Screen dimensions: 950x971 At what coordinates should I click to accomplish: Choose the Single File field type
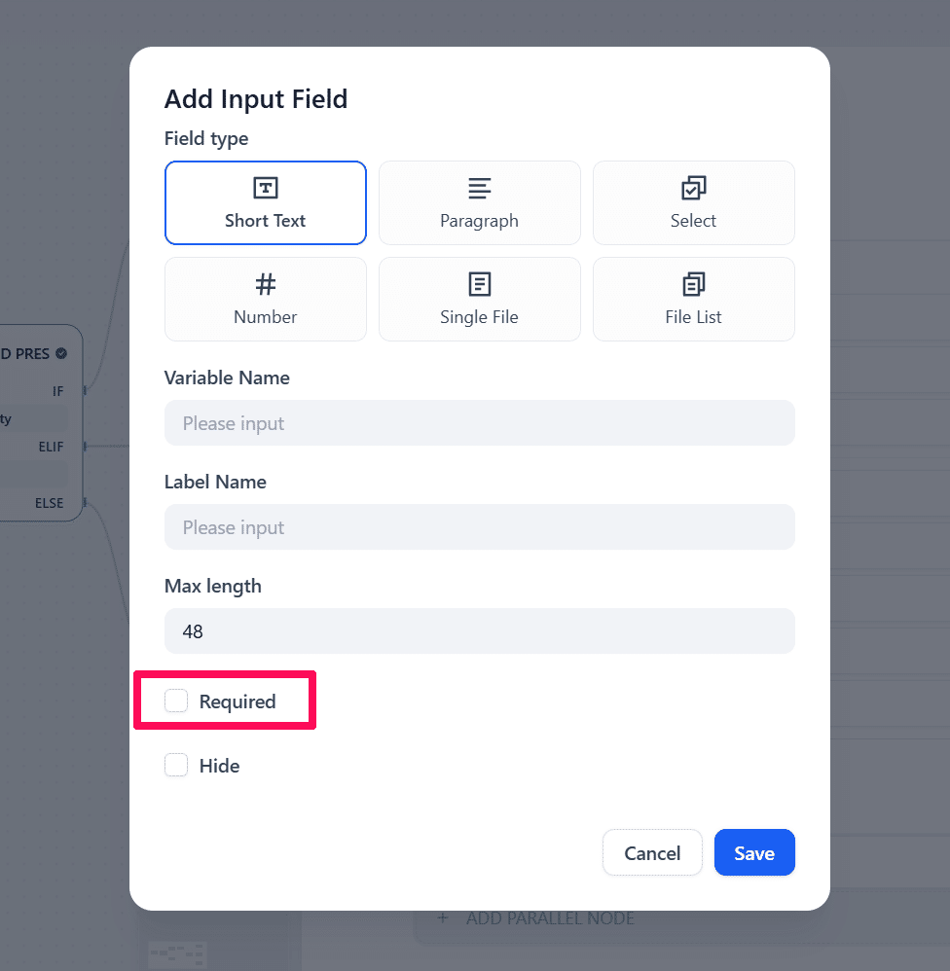pyautogui.click(x=479, y=299)
